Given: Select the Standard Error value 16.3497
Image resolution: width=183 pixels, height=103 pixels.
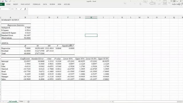Looking at the screenshot, I should (x=25, y=35).
